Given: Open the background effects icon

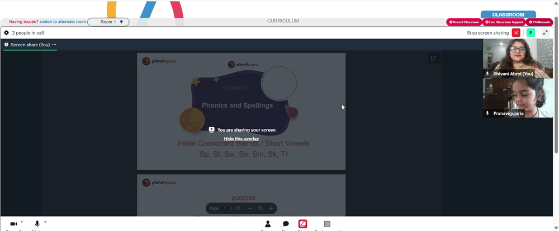Looking at the screenshot, I should pos(327,224).
